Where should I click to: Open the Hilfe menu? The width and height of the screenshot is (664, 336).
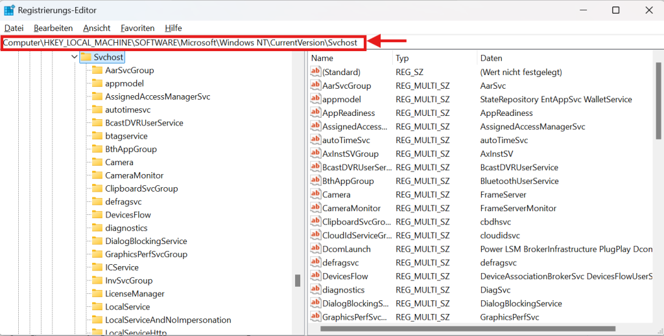pyautogui.click(x=173, y=28)
